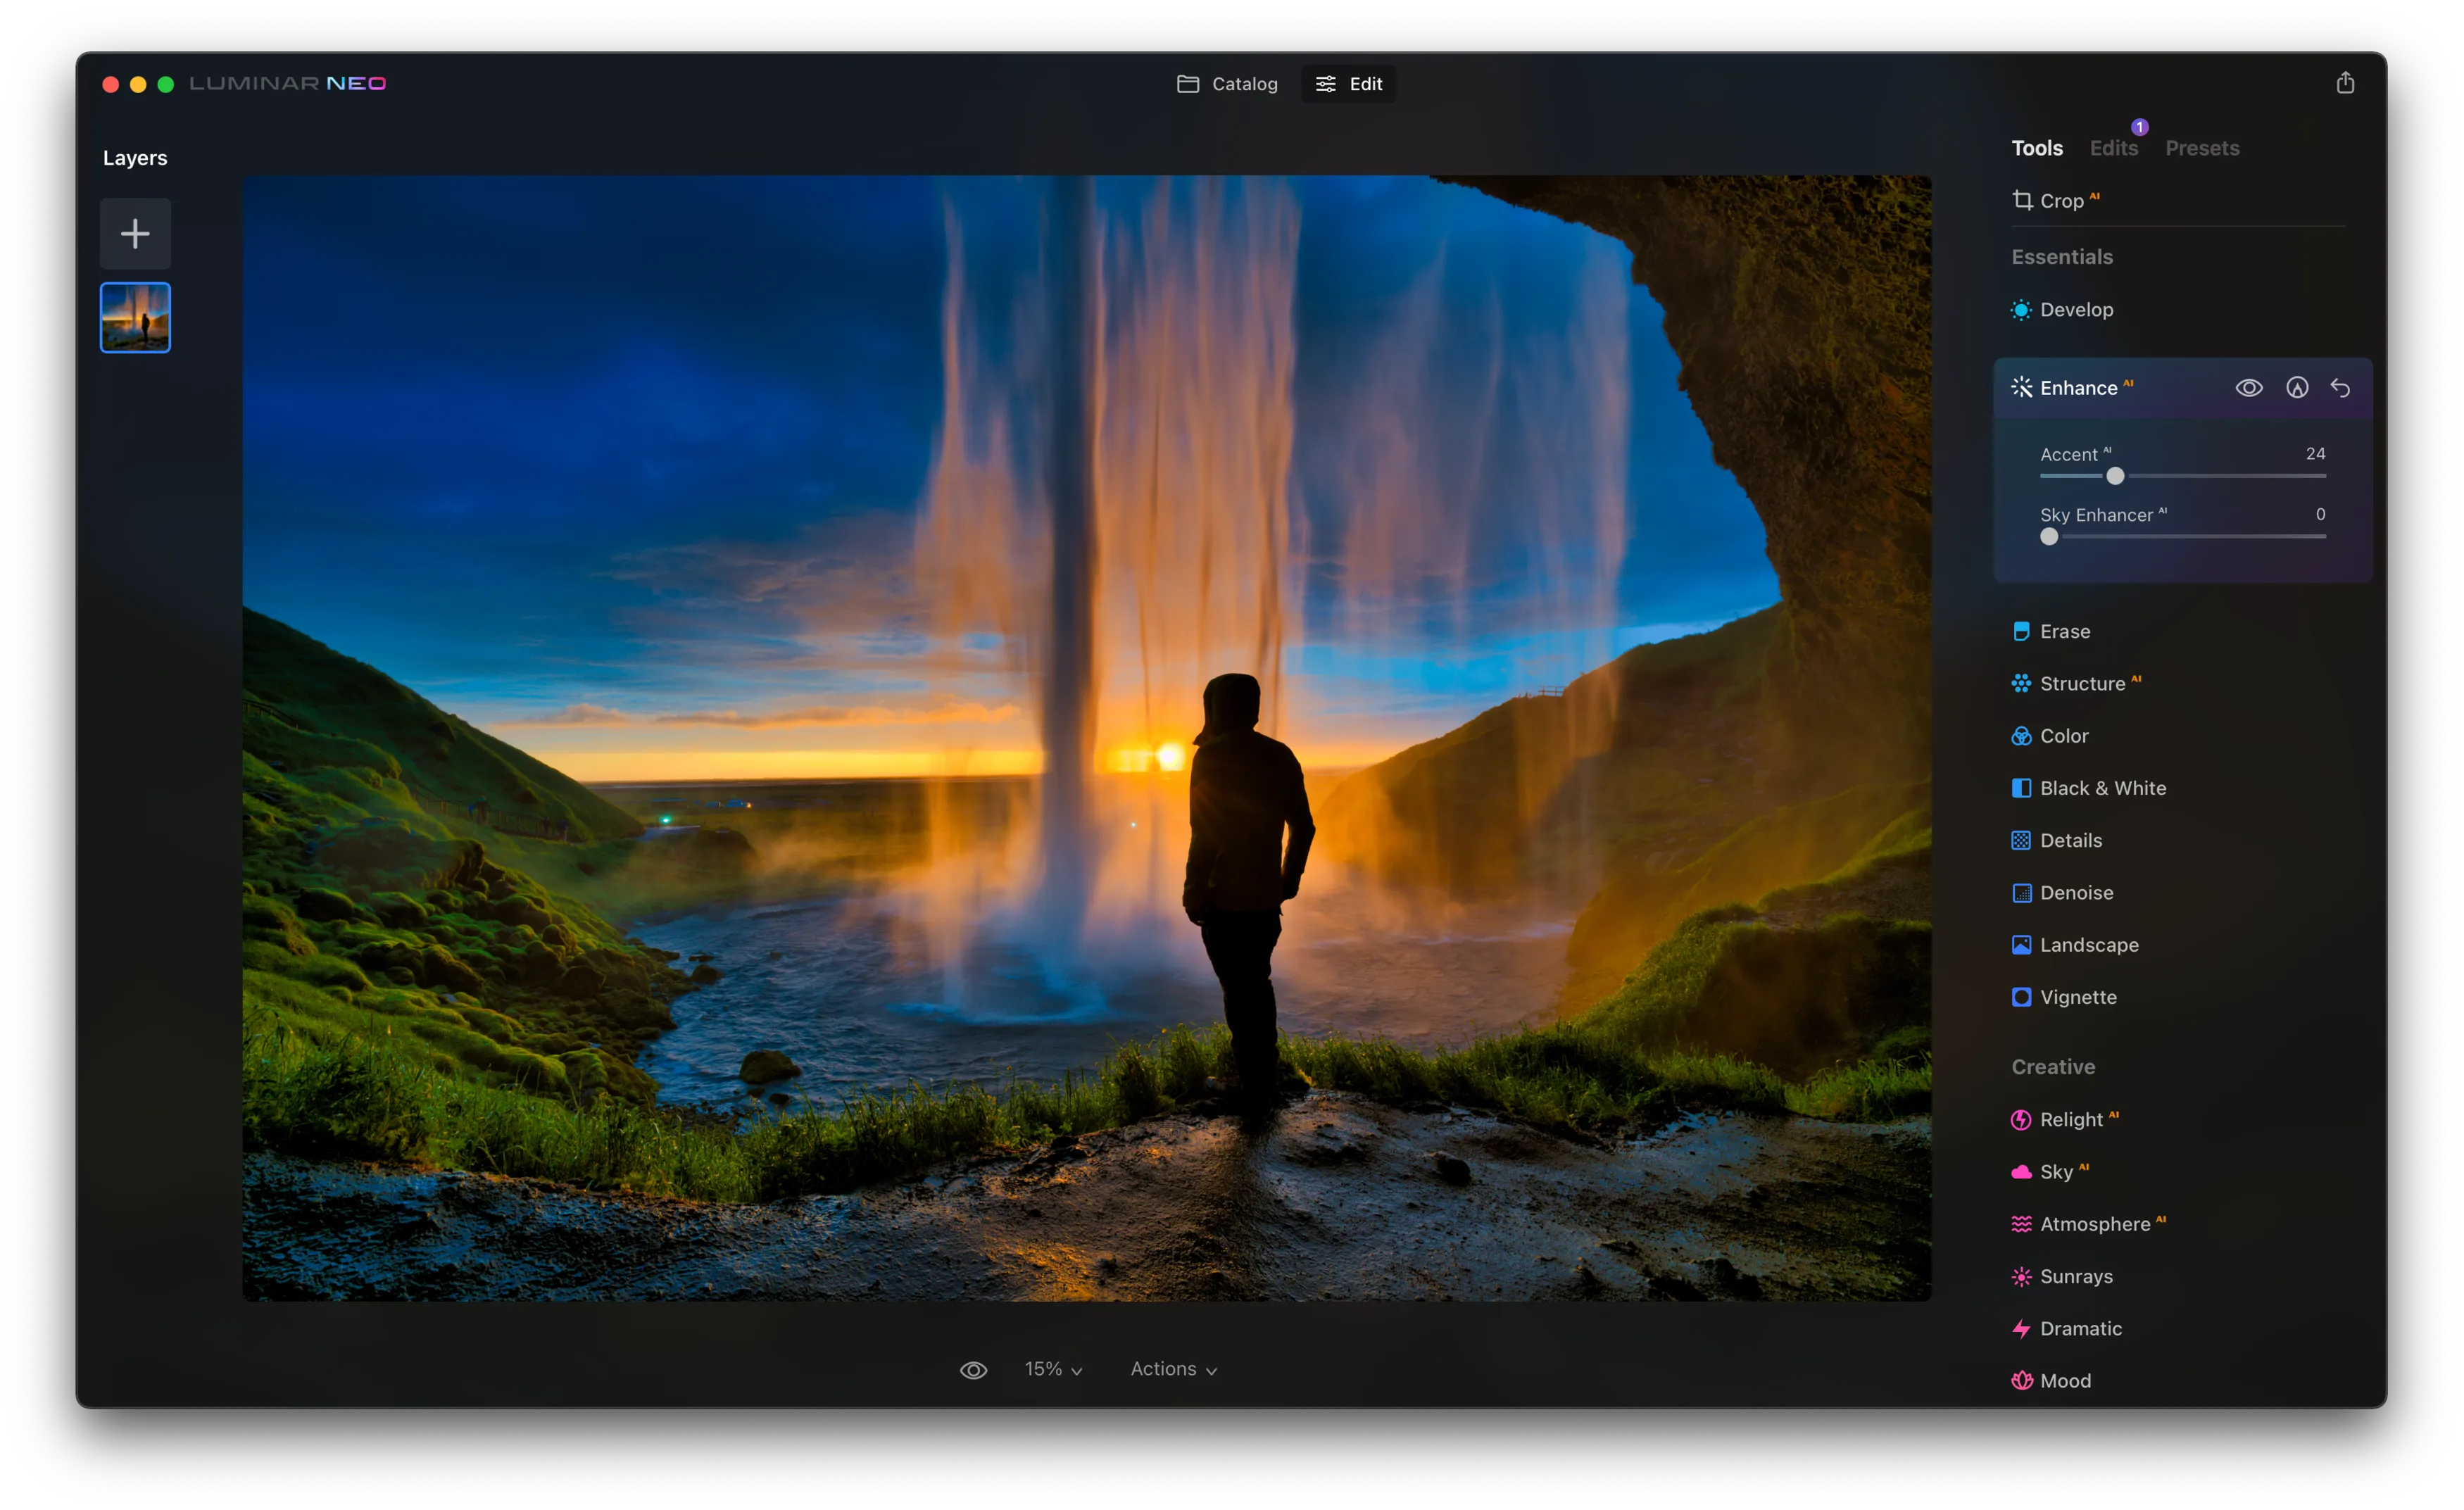
Task: Select the Erase tool
Action: click(x=2064, y=631)
